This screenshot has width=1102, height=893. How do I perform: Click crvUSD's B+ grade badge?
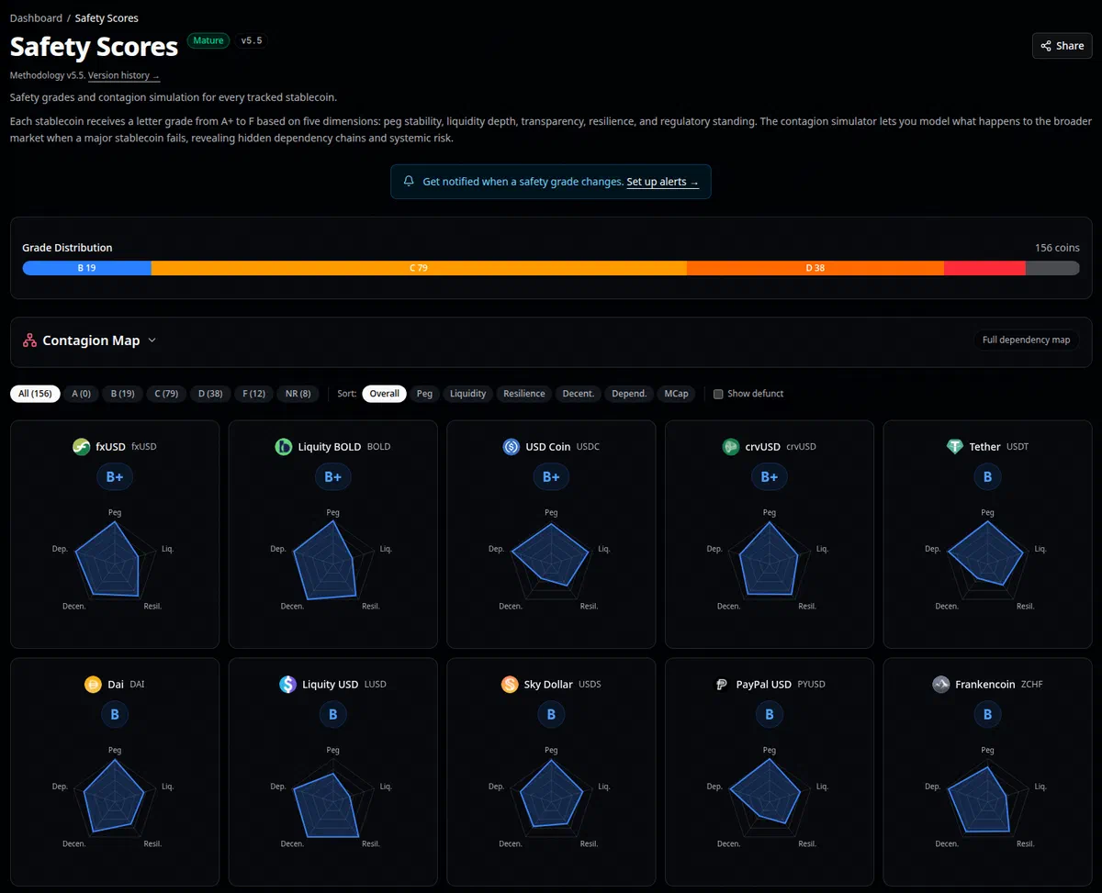(x=770, y=477)
